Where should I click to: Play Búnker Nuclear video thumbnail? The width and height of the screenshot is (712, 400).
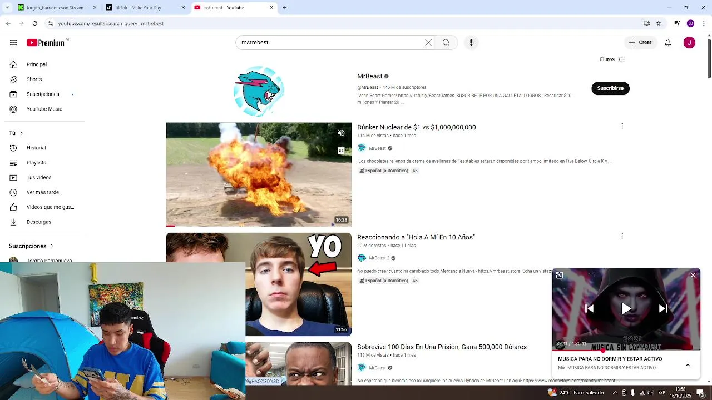(x=259, y=174)
